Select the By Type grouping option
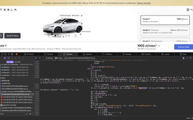 click(x=10, y=62)
